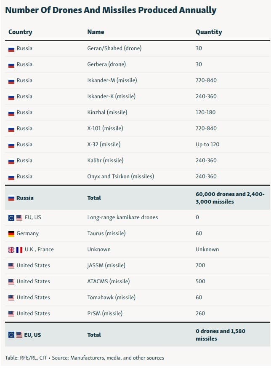271x368 pixels.
Task: Click the Russian flag in the Kinzhal row
Action: point(11,113)
